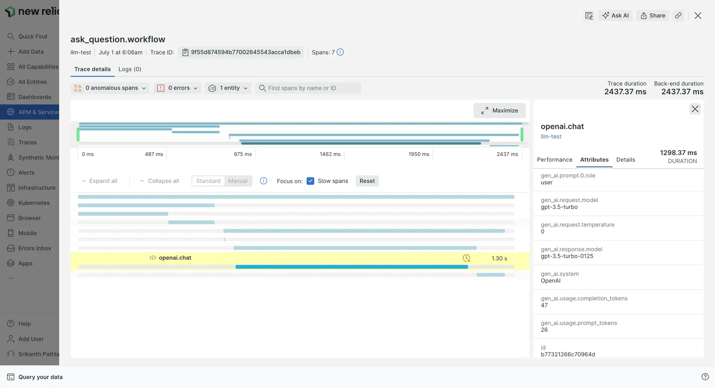Uncheck the Slow spans checkbox
The image size is (715, 388).
(310, 181)
